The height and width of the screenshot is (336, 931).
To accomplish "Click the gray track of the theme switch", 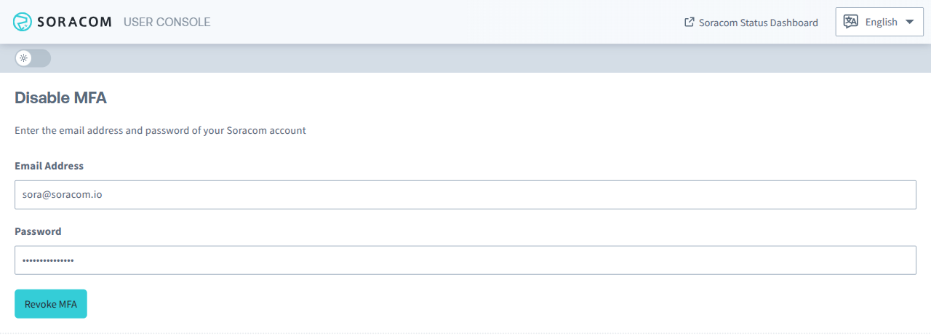I will coord(42,58).
